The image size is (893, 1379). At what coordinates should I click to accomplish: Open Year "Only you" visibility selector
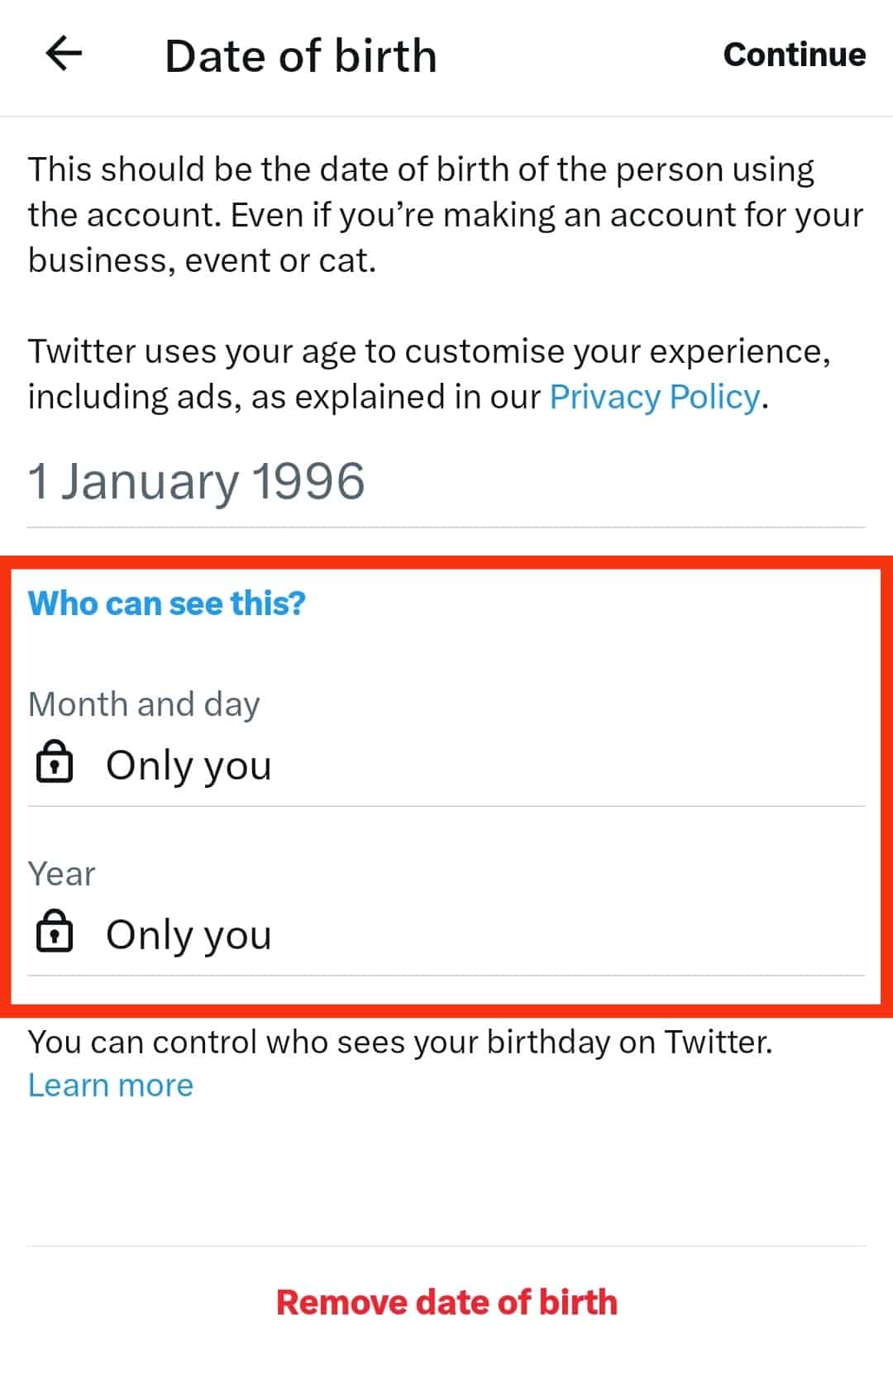click(x=189, y=935)
